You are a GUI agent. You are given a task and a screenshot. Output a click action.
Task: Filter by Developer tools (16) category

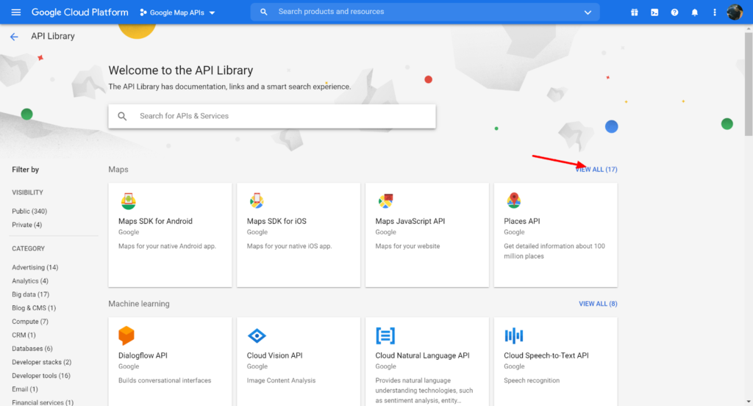[41, 375]
